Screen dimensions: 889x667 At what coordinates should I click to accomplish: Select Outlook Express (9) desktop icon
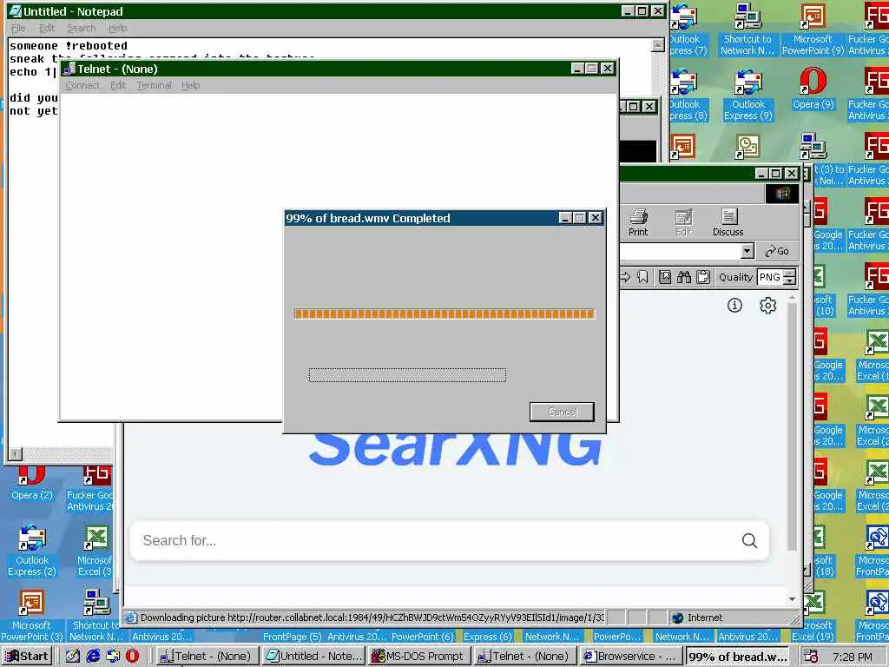click(x=748, y=95)
